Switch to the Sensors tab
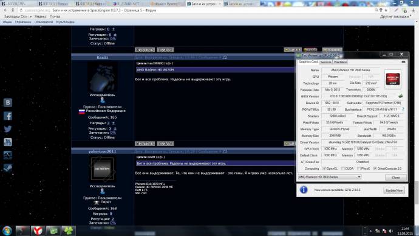Viewport: 419px width, 236px height. point(325,62)
